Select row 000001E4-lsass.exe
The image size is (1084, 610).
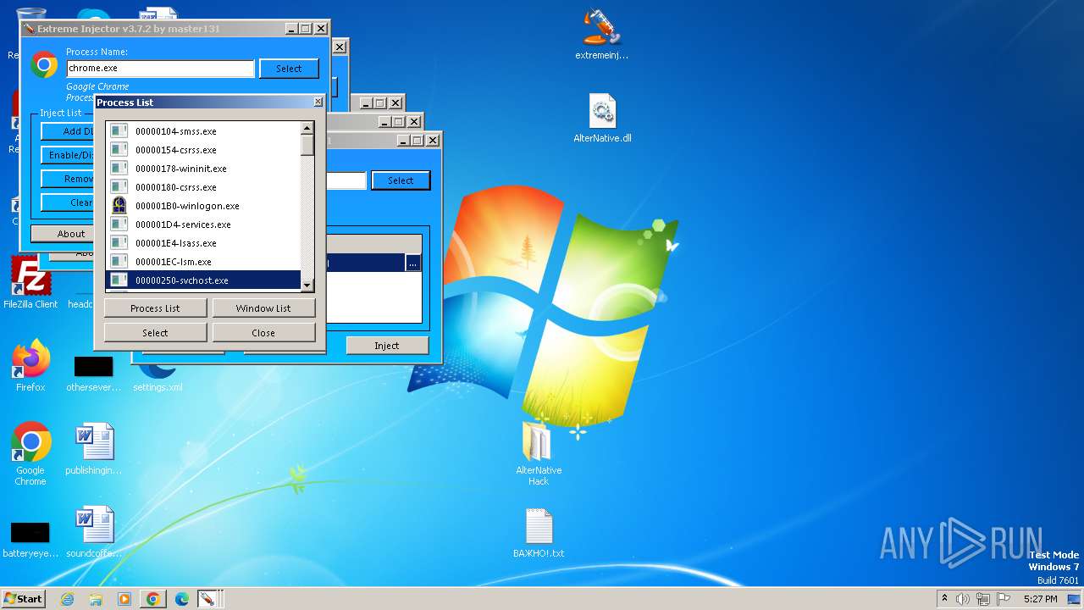click(203, 243)
